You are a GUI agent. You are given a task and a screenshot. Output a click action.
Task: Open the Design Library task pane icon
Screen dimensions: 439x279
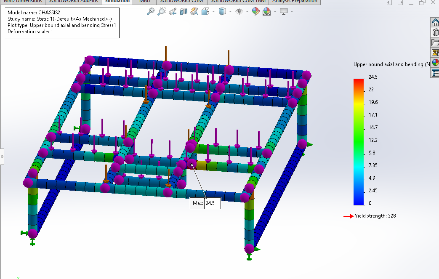435,32
